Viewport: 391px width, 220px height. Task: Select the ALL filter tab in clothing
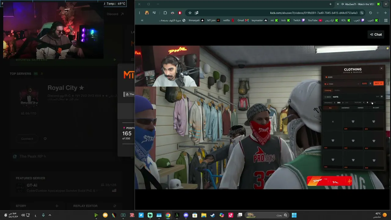click(x=330, y=108)
